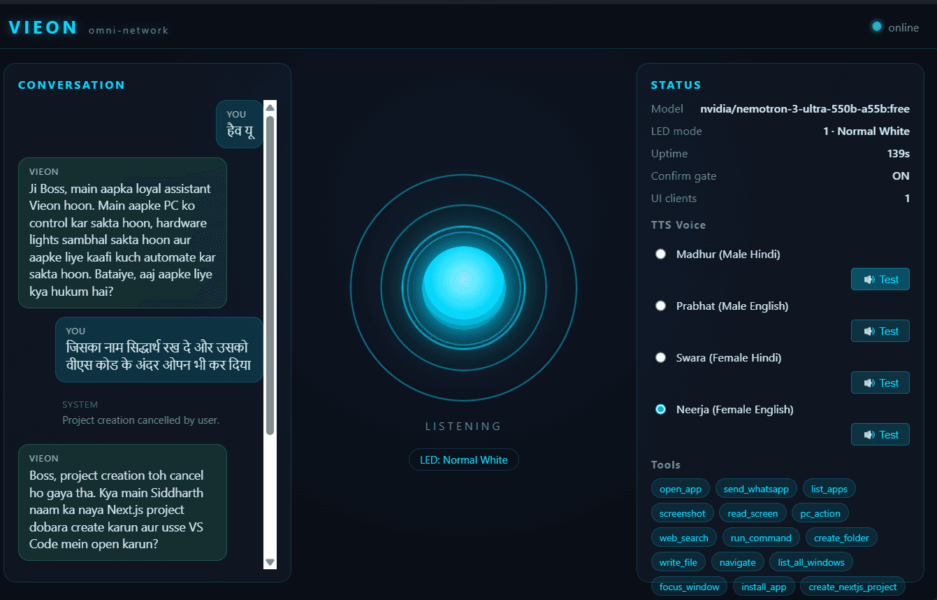
Task: Test the Madhur voice
Action: coord(880,279)
